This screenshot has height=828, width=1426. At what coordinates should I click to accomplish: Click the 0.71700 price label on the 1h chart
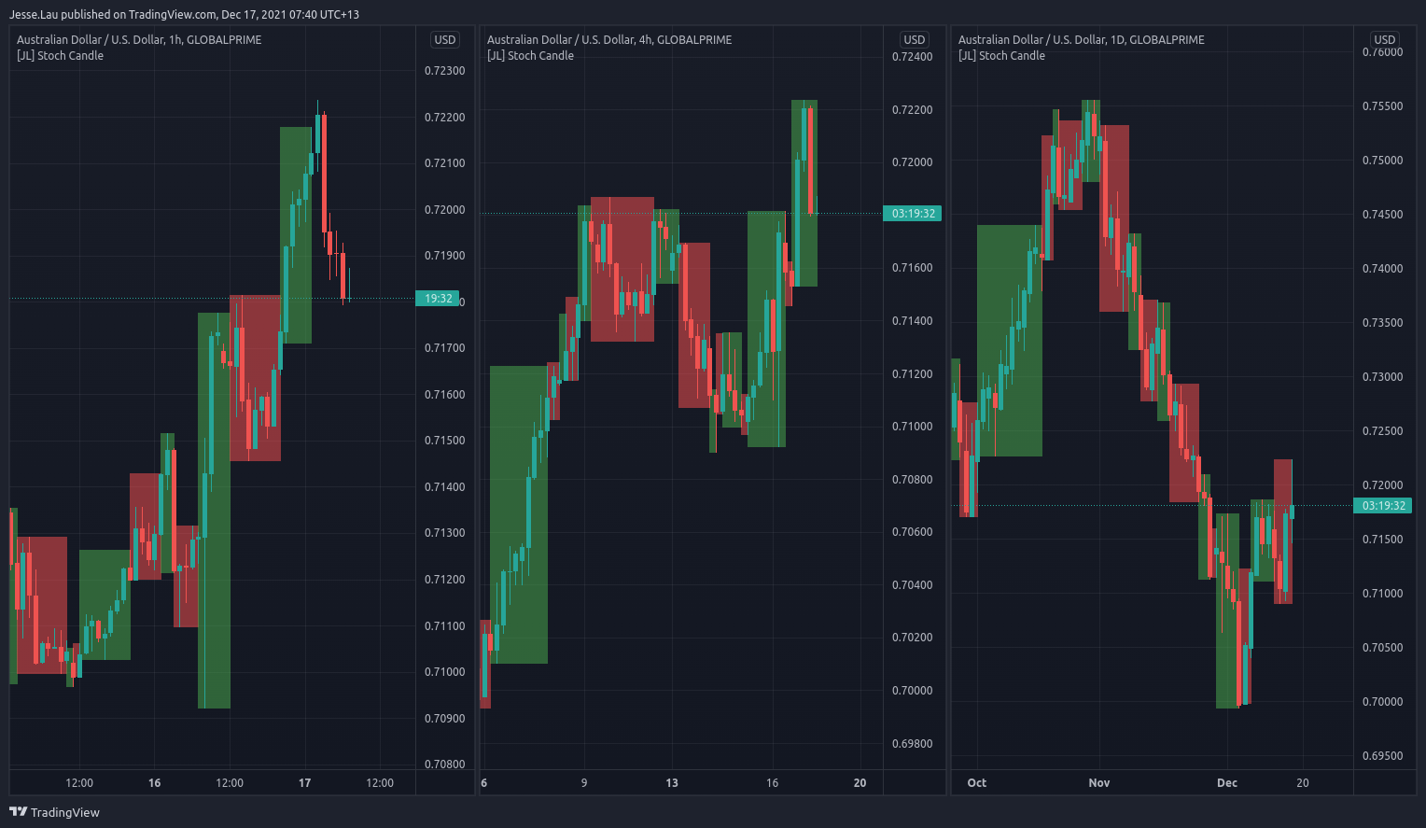(445, 348)
